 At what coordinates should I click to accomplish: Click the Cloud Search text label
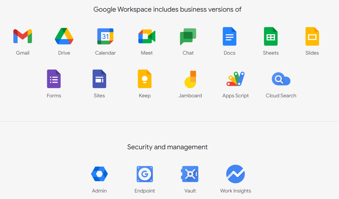[281, 96]
